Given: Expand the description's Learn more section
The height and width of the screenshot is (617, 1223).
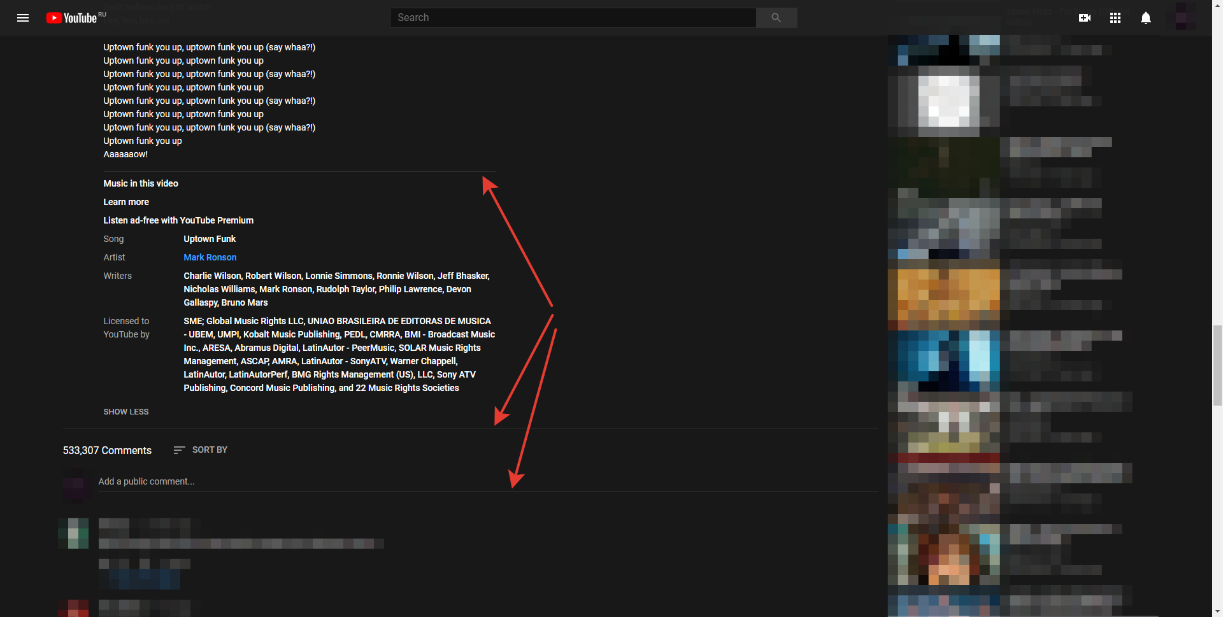Looking at the screenshot, I should (125, 201).
